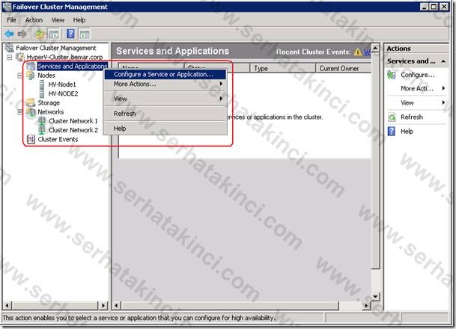Click the Forward arrow toolbar icon
This screenshot has height=329, width=456.
22,34
